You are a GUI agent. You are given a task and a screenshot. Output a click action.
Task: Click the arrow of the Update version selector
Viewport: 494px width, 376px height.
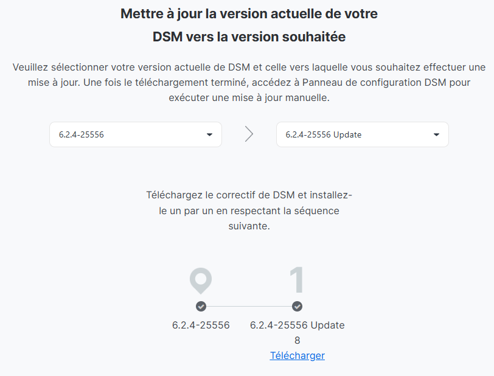(x=436, y=134)
